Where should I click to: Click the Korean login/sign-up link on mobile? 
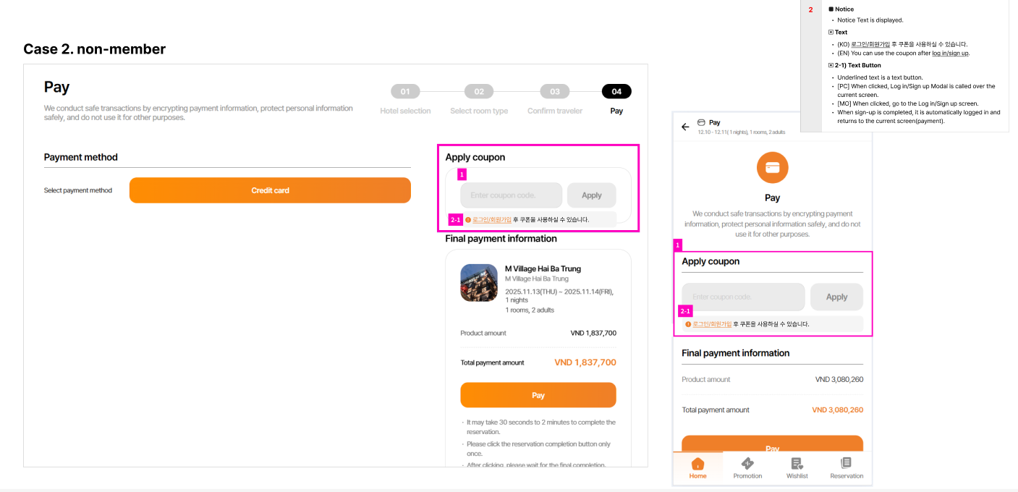tap(712, 324)
